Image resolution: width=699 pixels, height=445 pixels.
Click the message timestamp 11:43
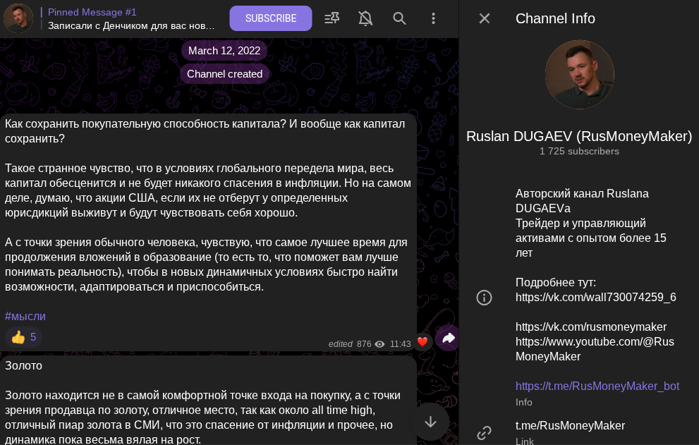point(401,344)
